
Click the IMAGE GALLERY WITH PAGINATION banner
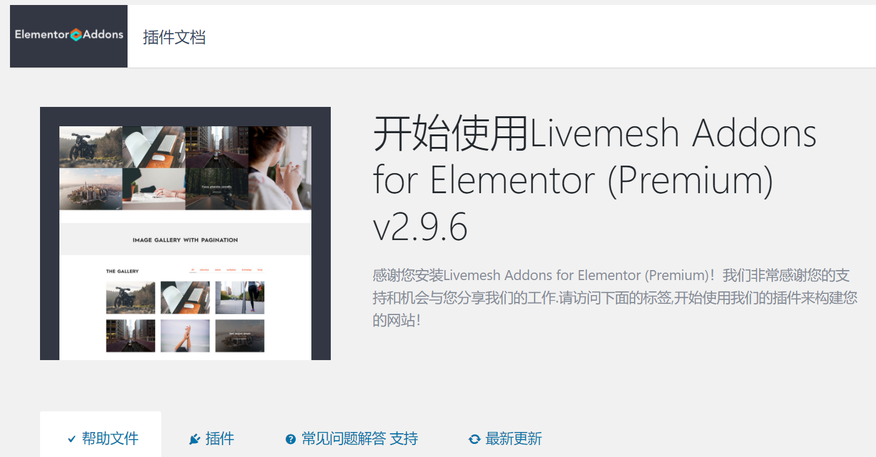(x=185, y=239)
